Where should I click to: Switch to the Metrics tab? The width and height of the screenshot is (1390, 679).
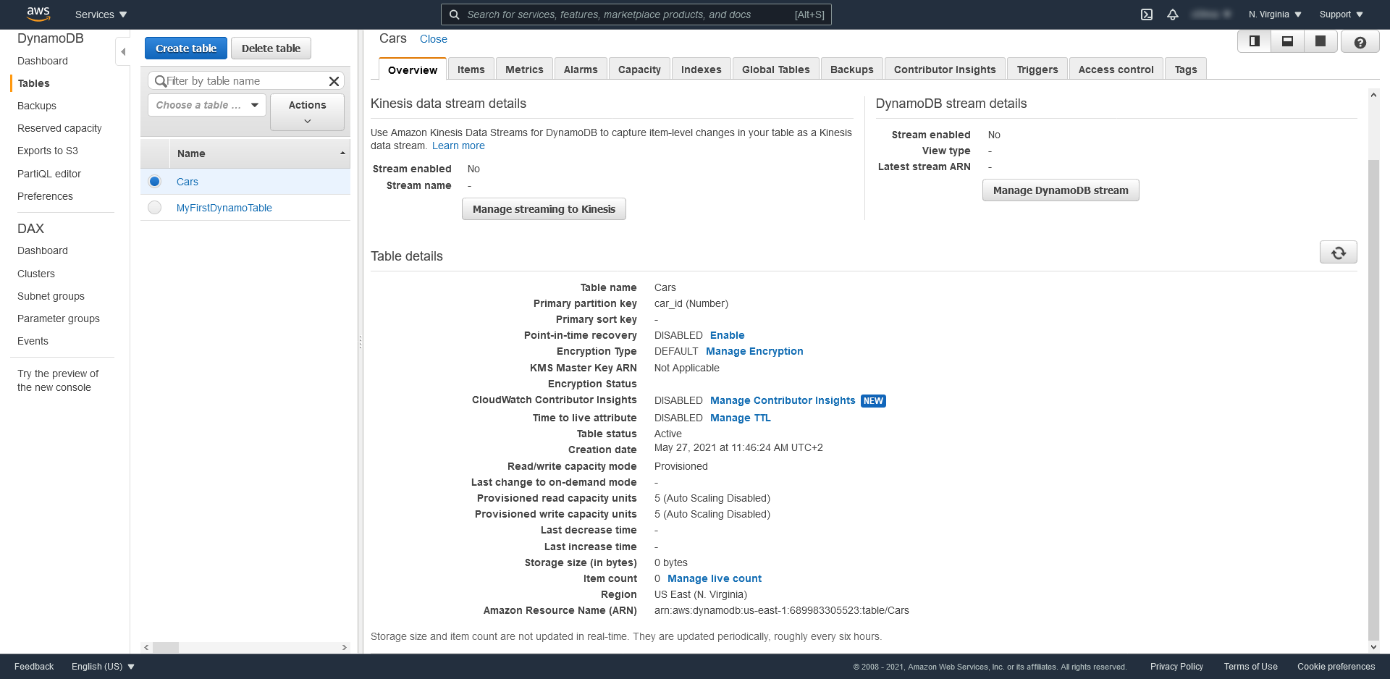point(524,69)
